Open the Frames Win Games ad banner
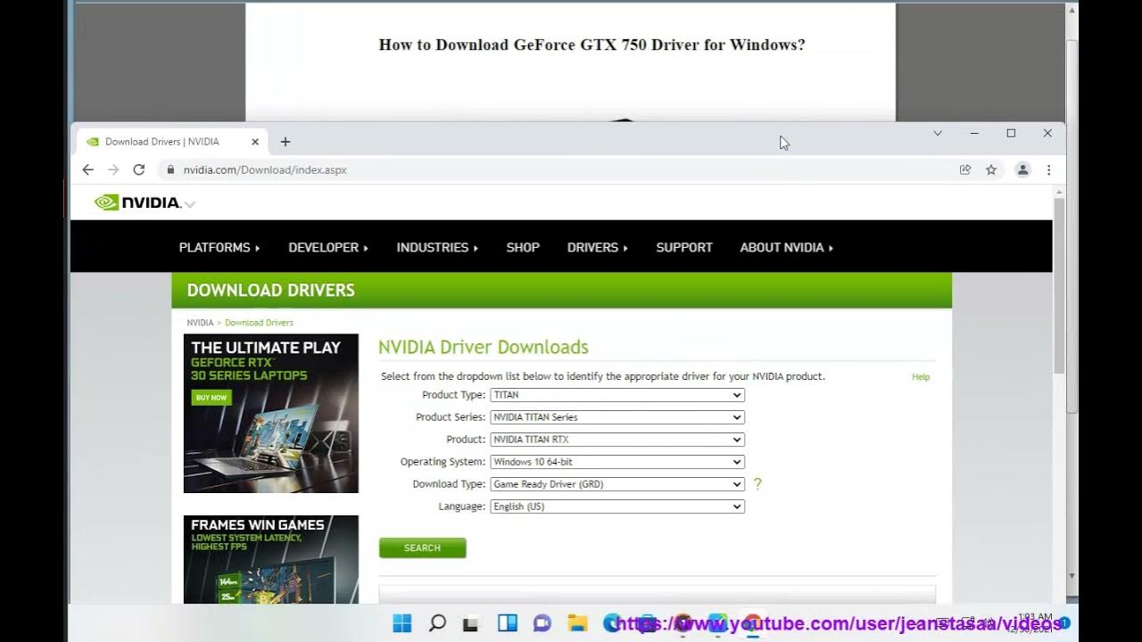 [x=271, y=560]
